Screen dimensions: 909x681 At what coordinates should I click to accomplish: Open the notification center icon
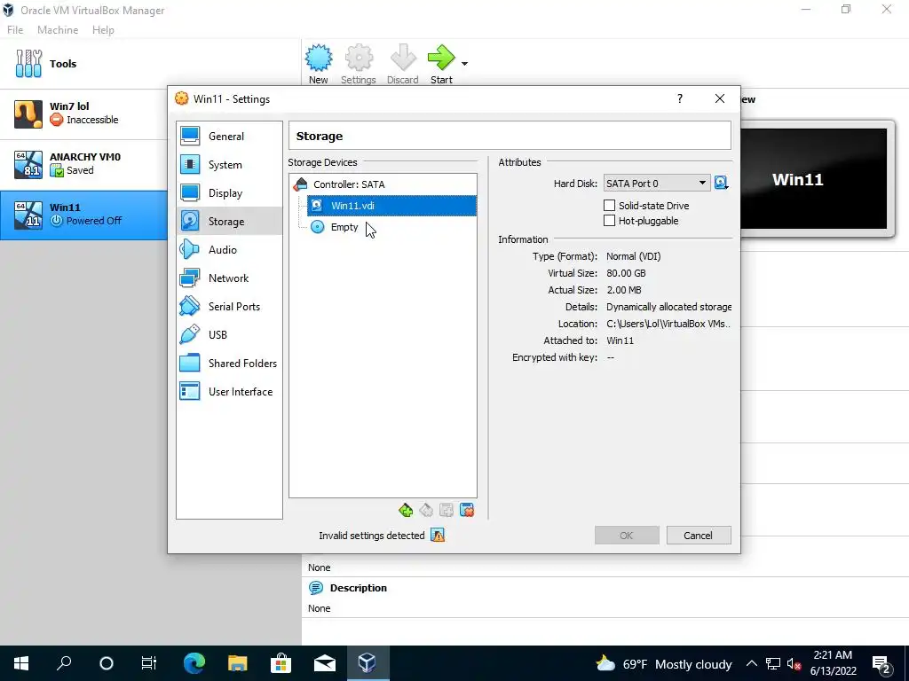(x=881, y=663)
